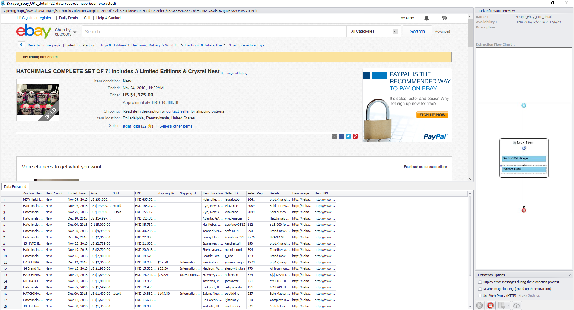Screen dimensions: 574x310
Task: Stop the running extraction task
Action: [x=490, y=305]
